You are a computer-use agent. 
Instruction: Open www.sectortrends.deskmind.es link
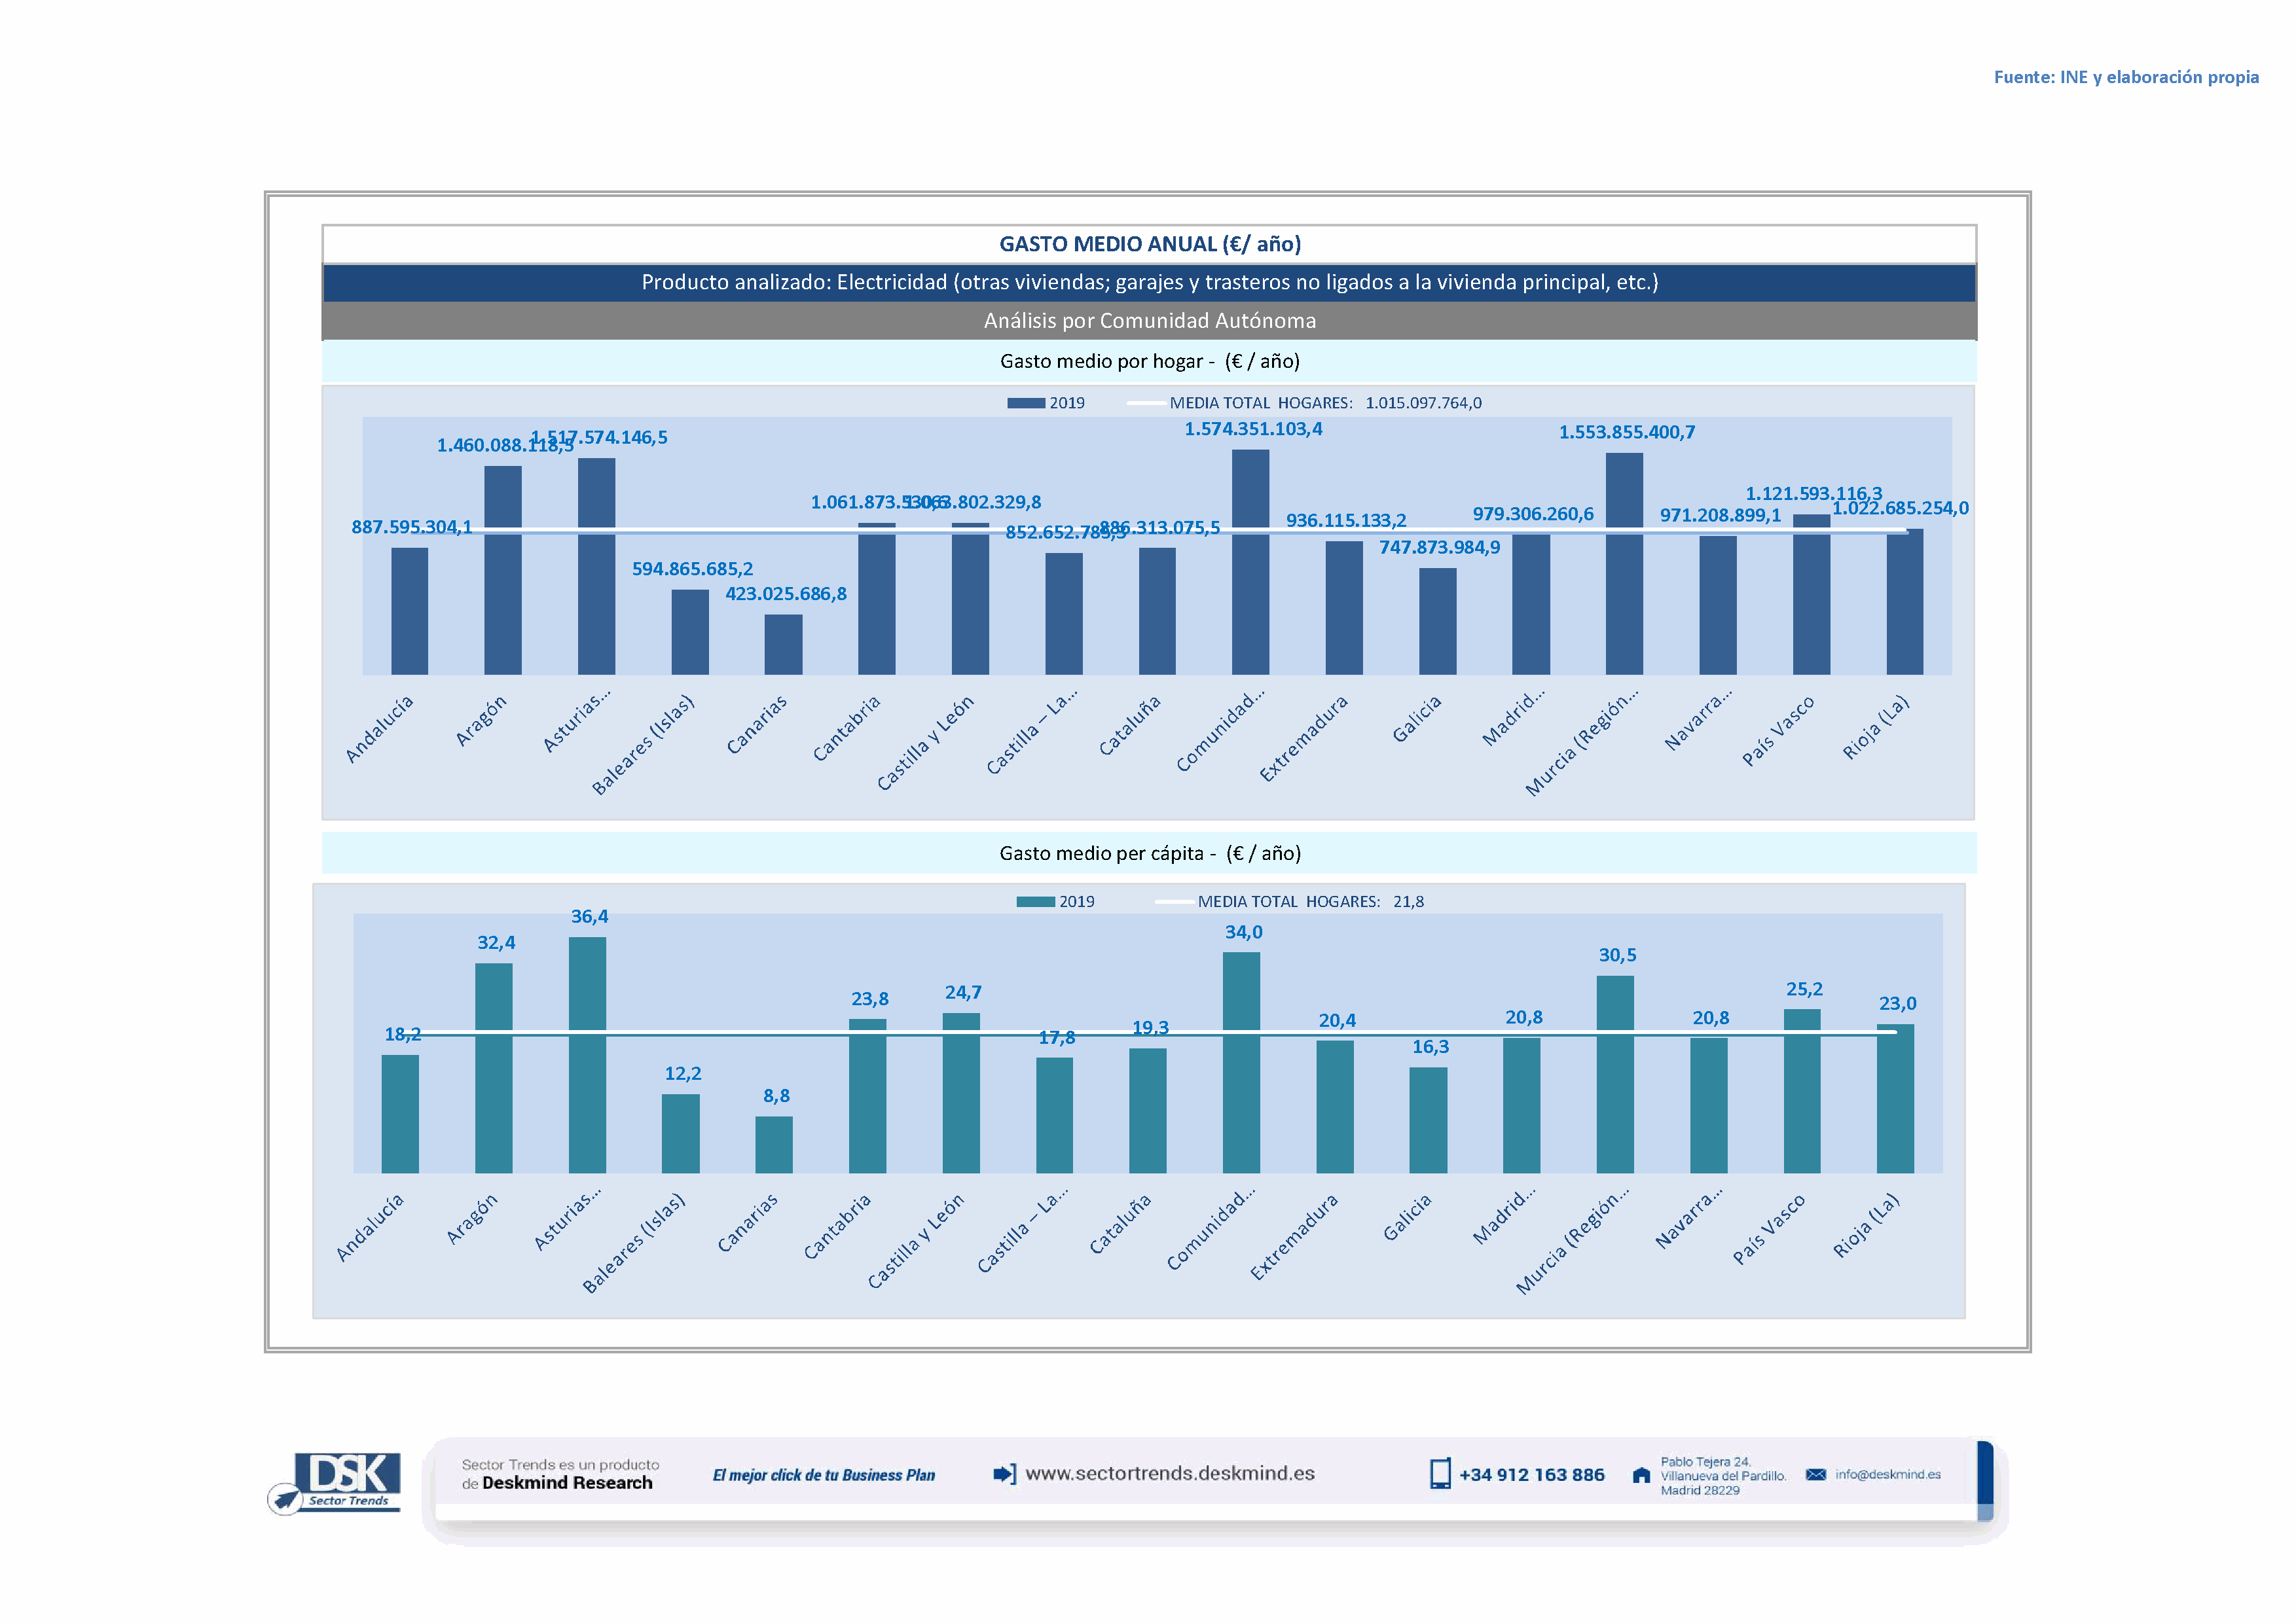click(1169, 1474)
